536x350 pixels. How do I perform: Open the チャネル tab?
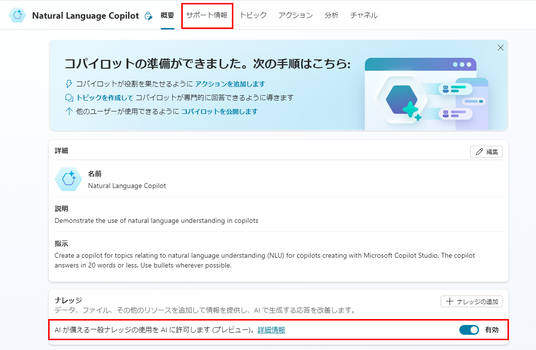(x=364, y=15)
